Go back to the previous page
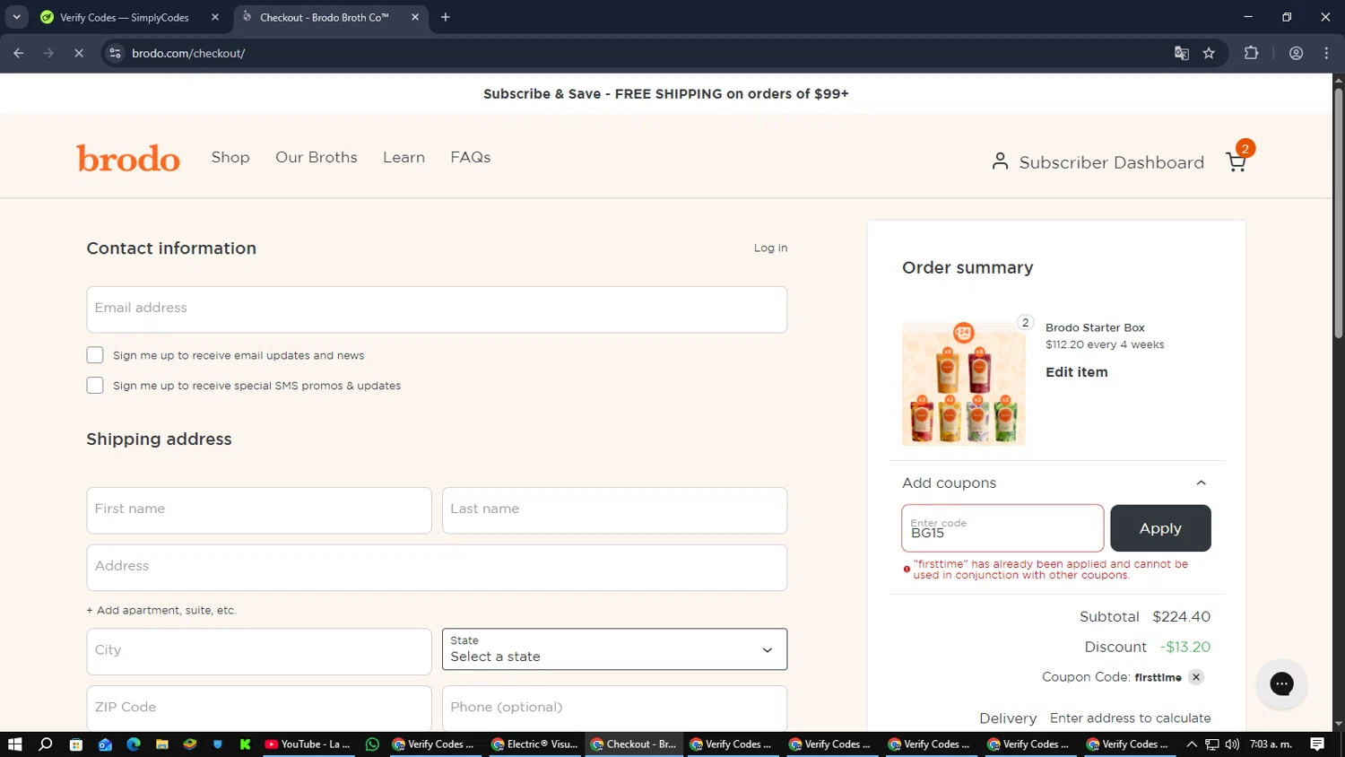Viewport: 1345px width, 757px height. tap(19, 53)
